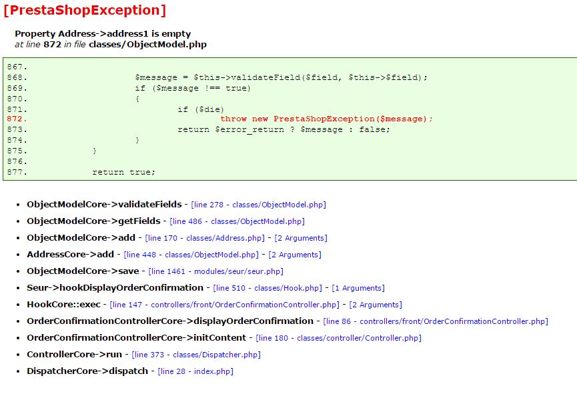577x402 pixels.
Task: Open the [line 510 - classes/Hook.php] link
Action: (x=267, y=288)
